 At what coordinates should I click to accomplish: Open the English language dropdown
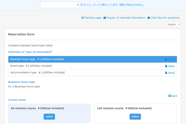(173, 24)
